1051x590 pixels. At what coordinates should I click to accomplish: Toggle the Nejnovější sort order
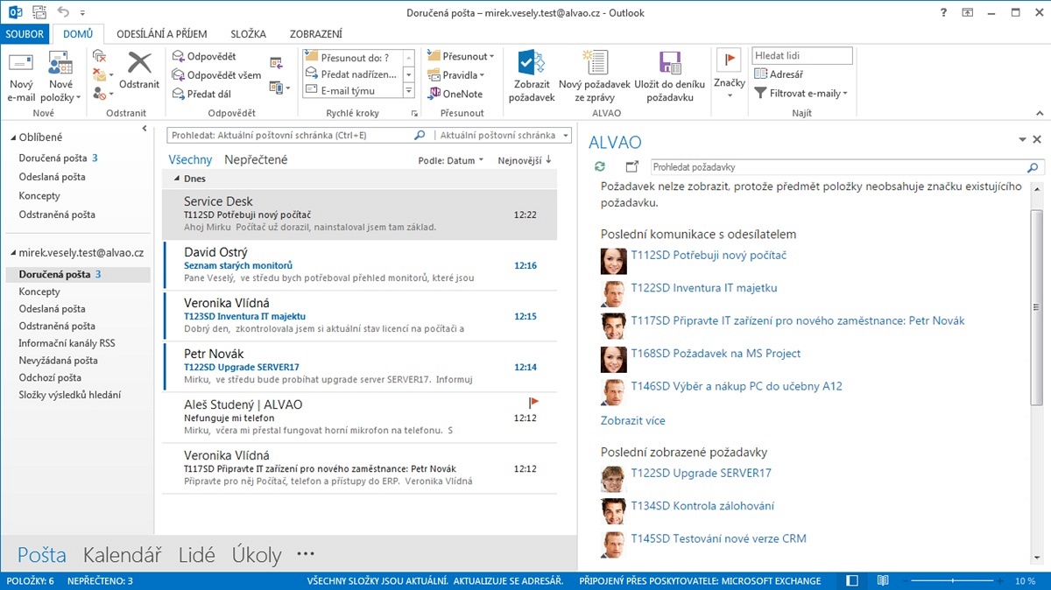(525, 160)
